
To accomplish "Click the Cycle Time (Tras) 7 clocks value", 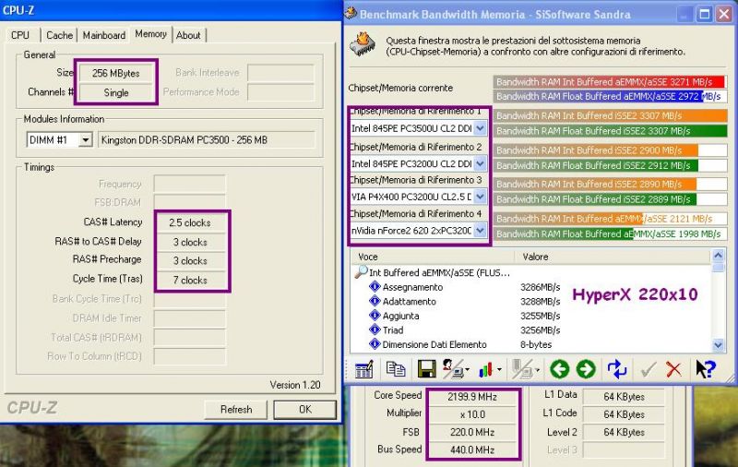I will click(x=190, y=280).
